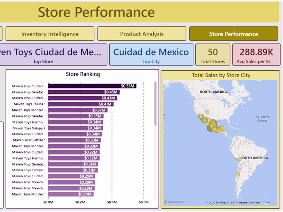
Task: Select the southernmost map bubble in Chile
Action: coord(238,174)
